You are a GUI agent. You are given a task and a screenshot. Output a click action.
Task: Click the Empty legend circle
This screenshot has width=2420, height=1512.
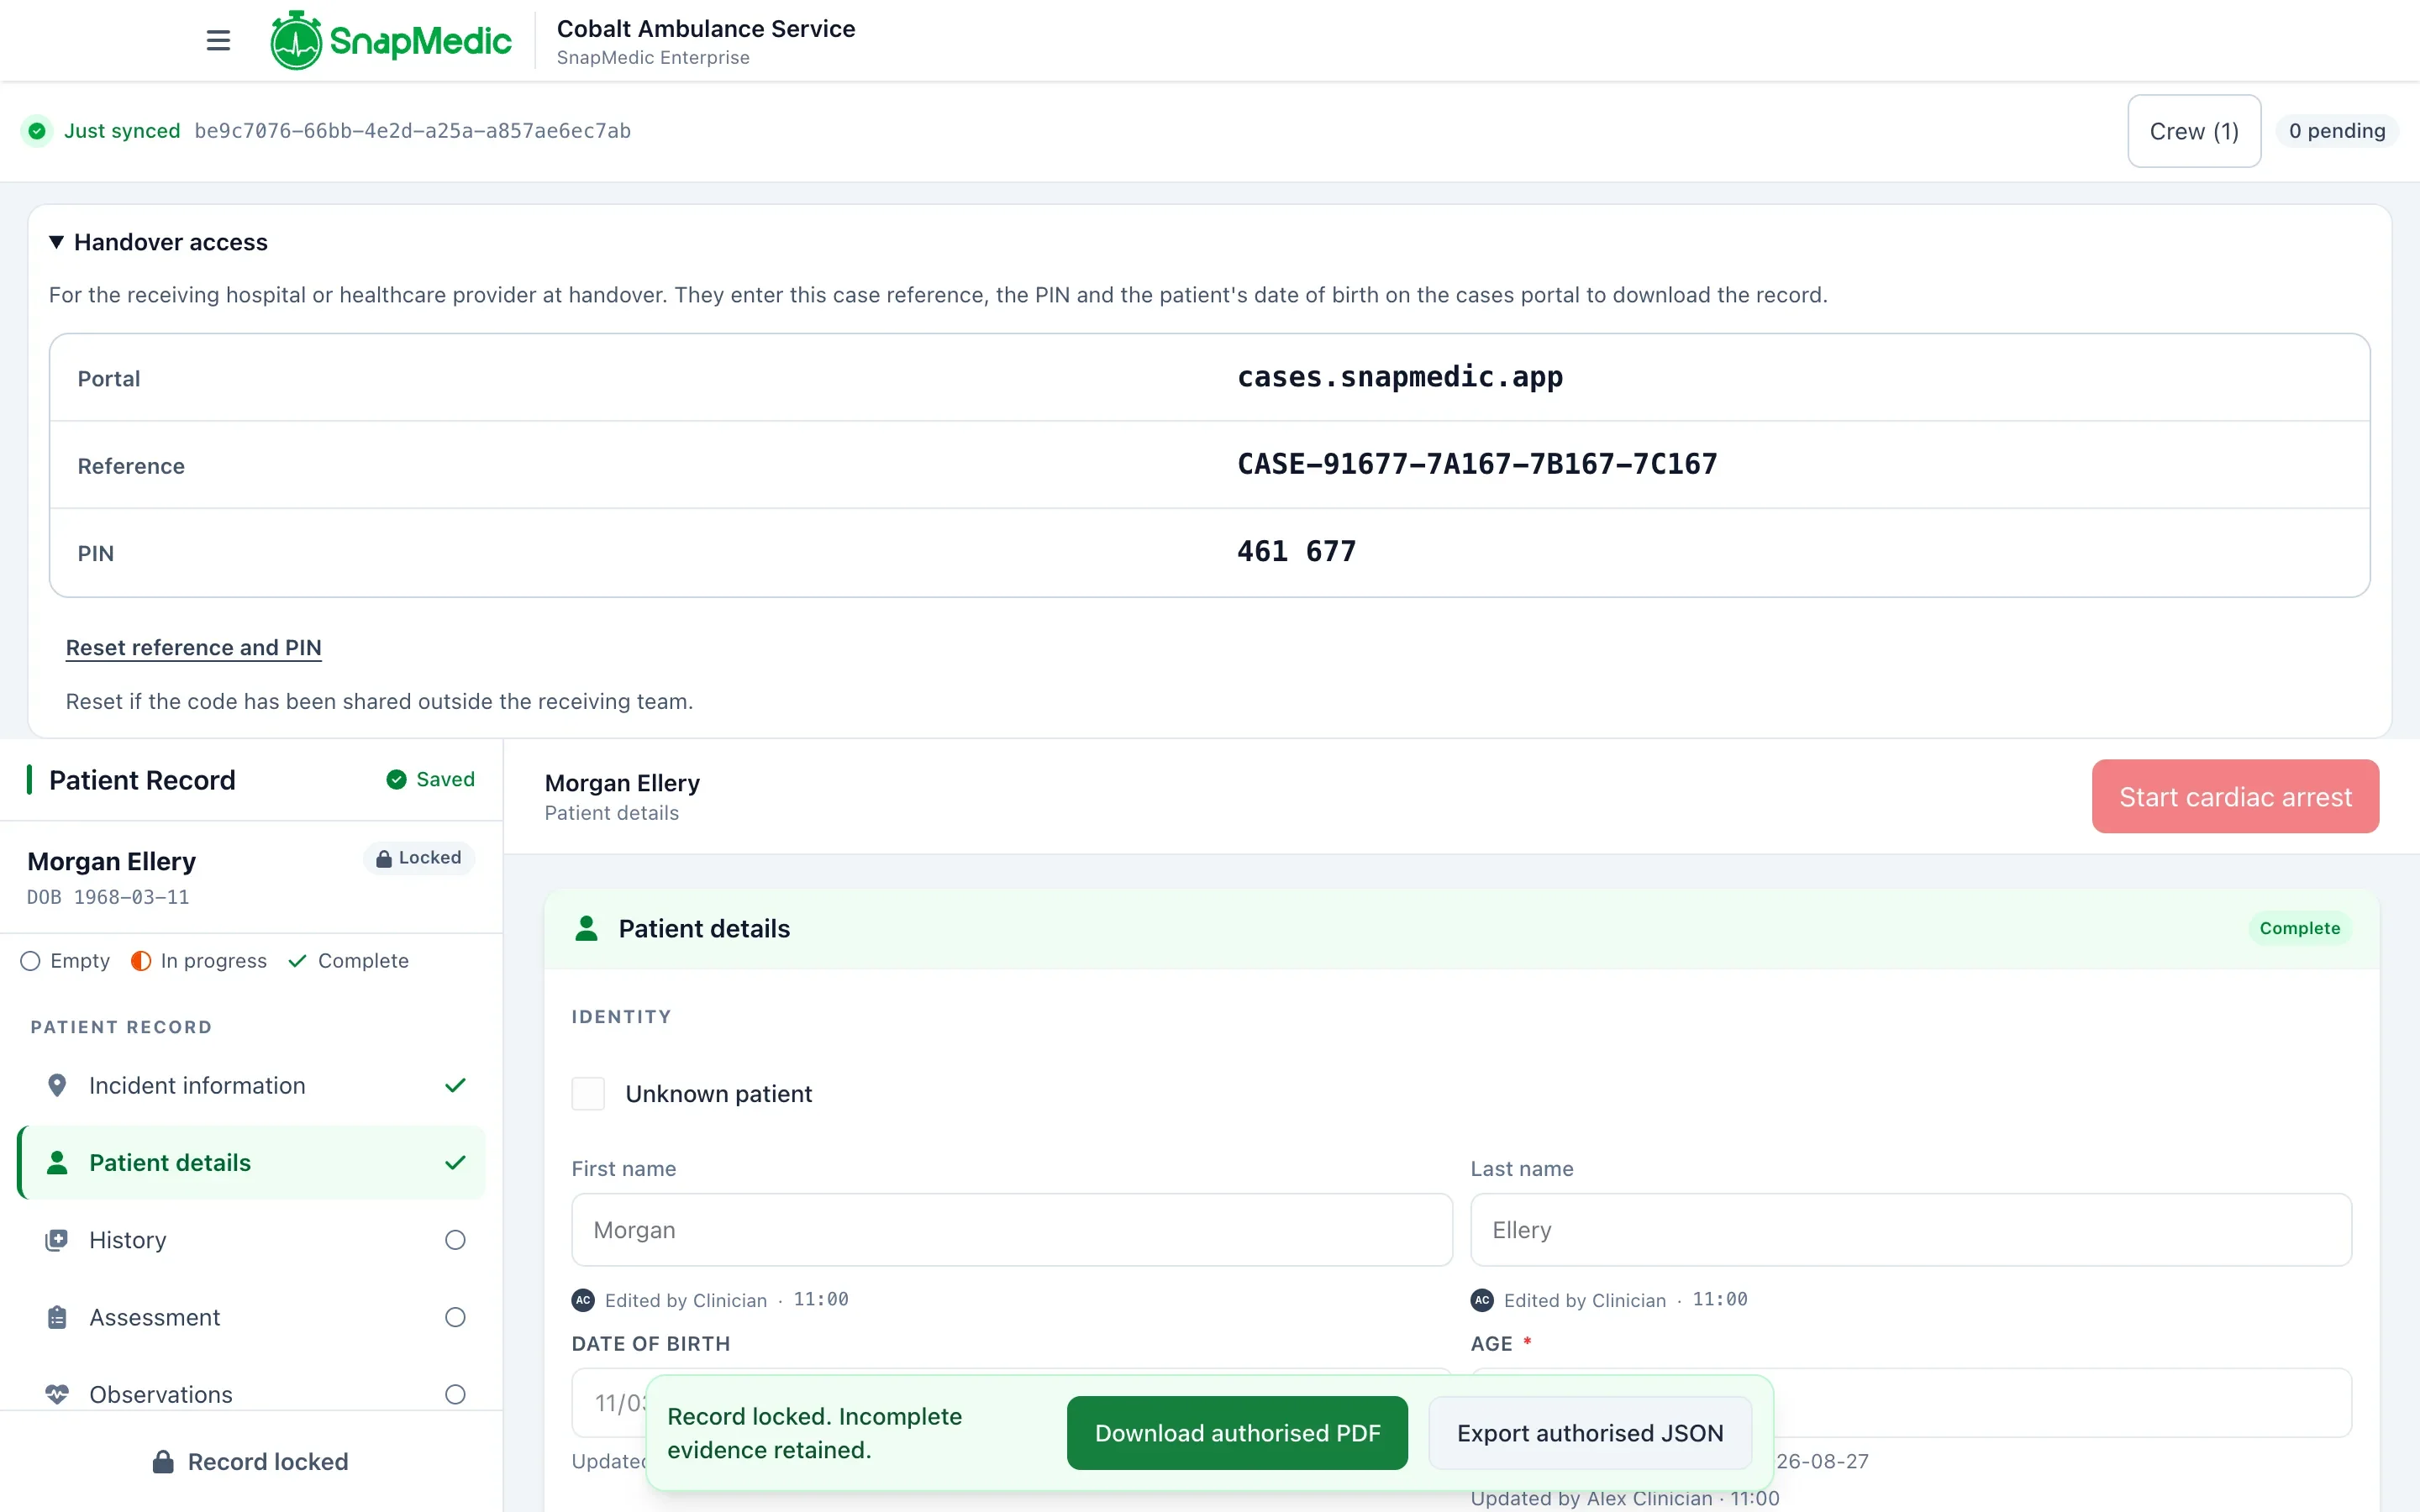pos(30,961)
